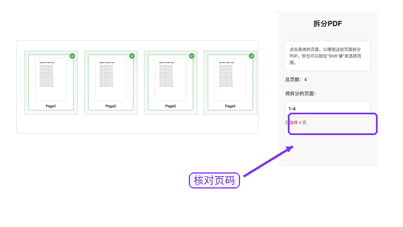Click the 已选择 4 页 status text

[x=296, y=122]
